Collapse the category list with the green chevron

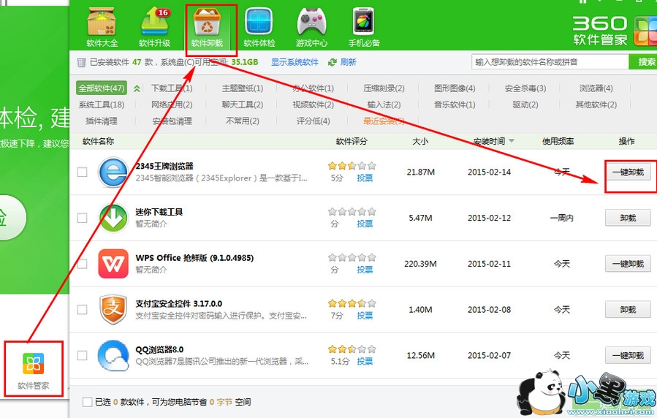tap(137, 88)
